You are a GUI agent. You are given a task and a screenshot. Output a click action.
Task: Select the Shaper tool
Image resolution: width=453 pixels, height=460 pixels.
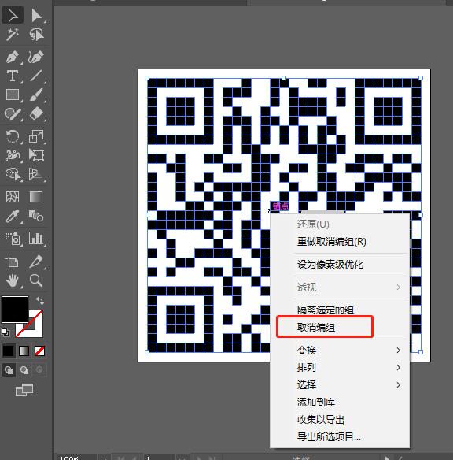(13, 114)
